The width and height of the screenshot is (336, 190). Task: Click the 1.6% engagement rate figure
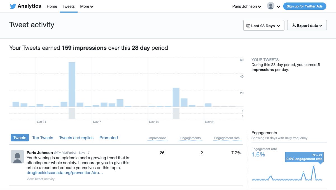point(258,155)
